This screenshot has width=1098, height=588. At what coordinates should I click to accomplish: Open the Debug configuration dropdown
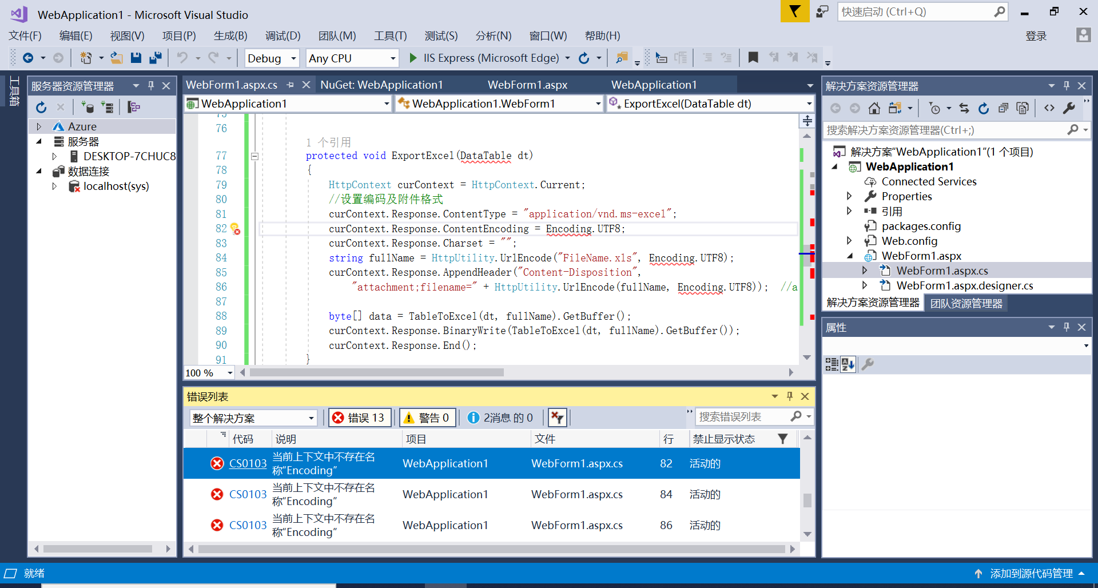[272, 58]
